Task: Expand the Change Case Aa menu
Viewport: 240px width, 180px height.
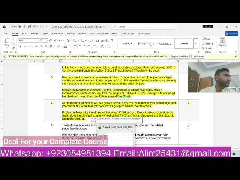Action: 61,40
